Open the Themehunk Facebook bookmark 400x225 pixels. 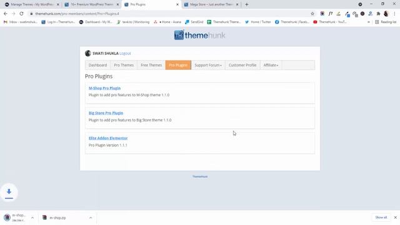point(292,22)
